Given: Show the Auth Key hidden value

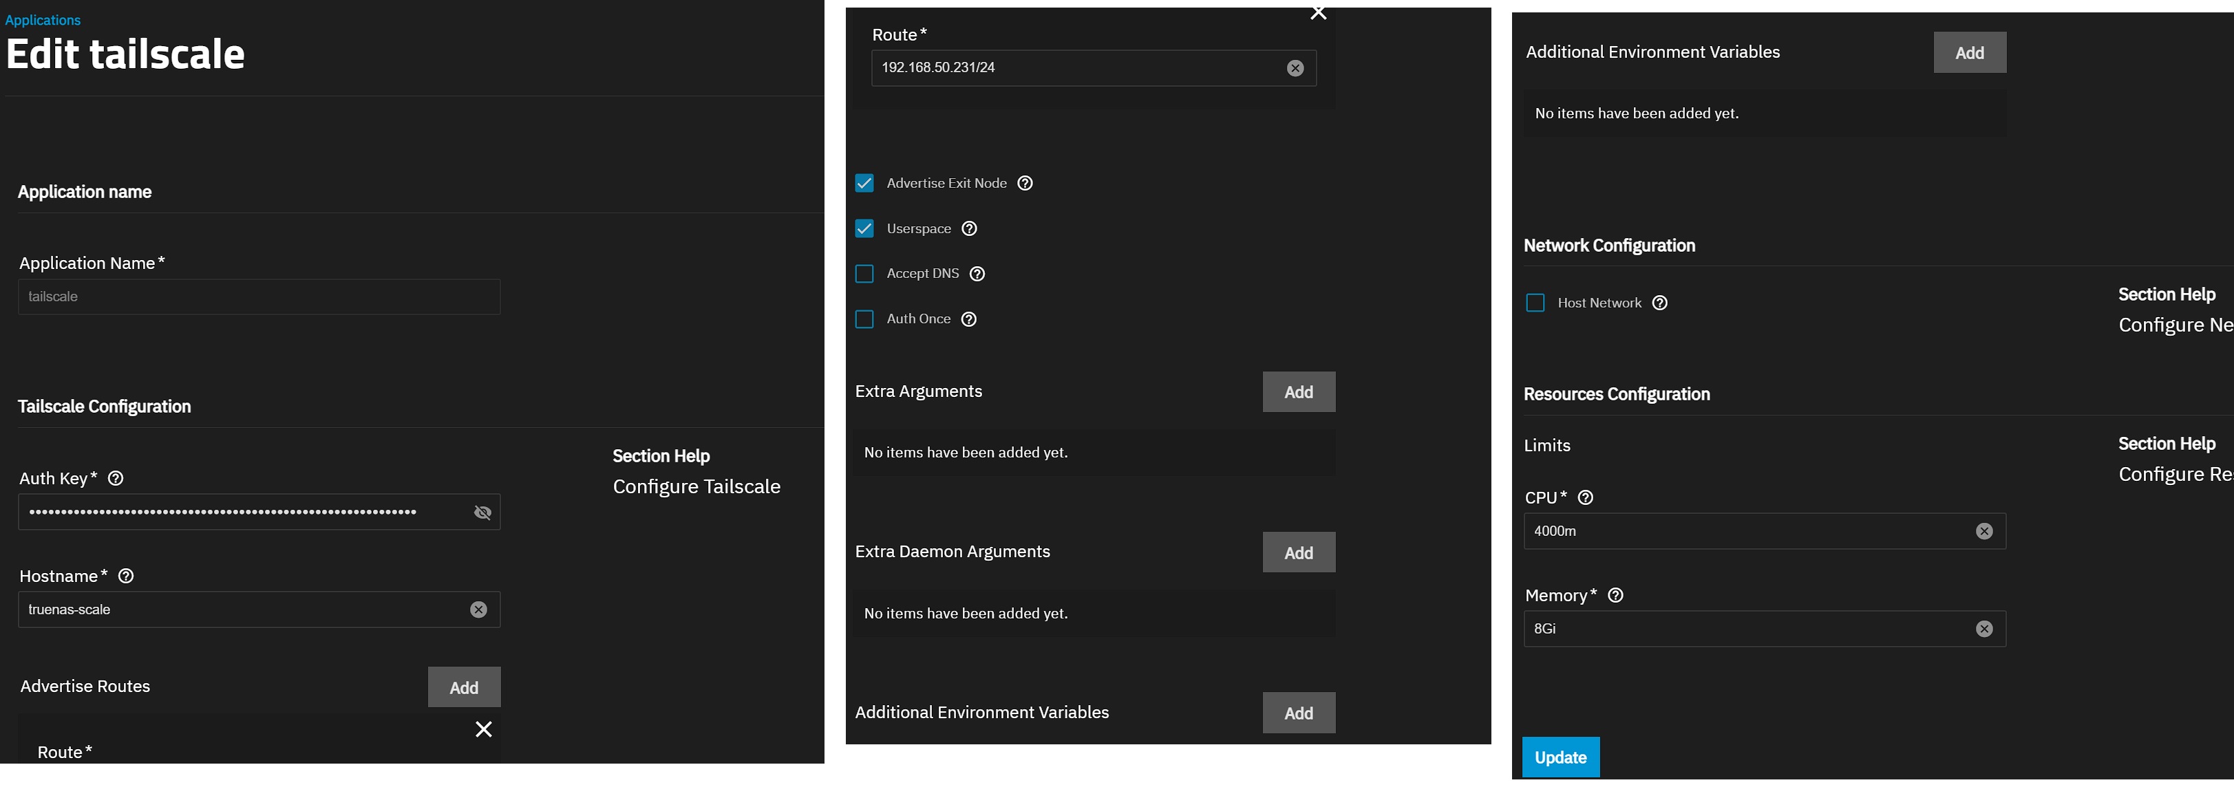Looking at the screenshot, I should tap(483, 512).
